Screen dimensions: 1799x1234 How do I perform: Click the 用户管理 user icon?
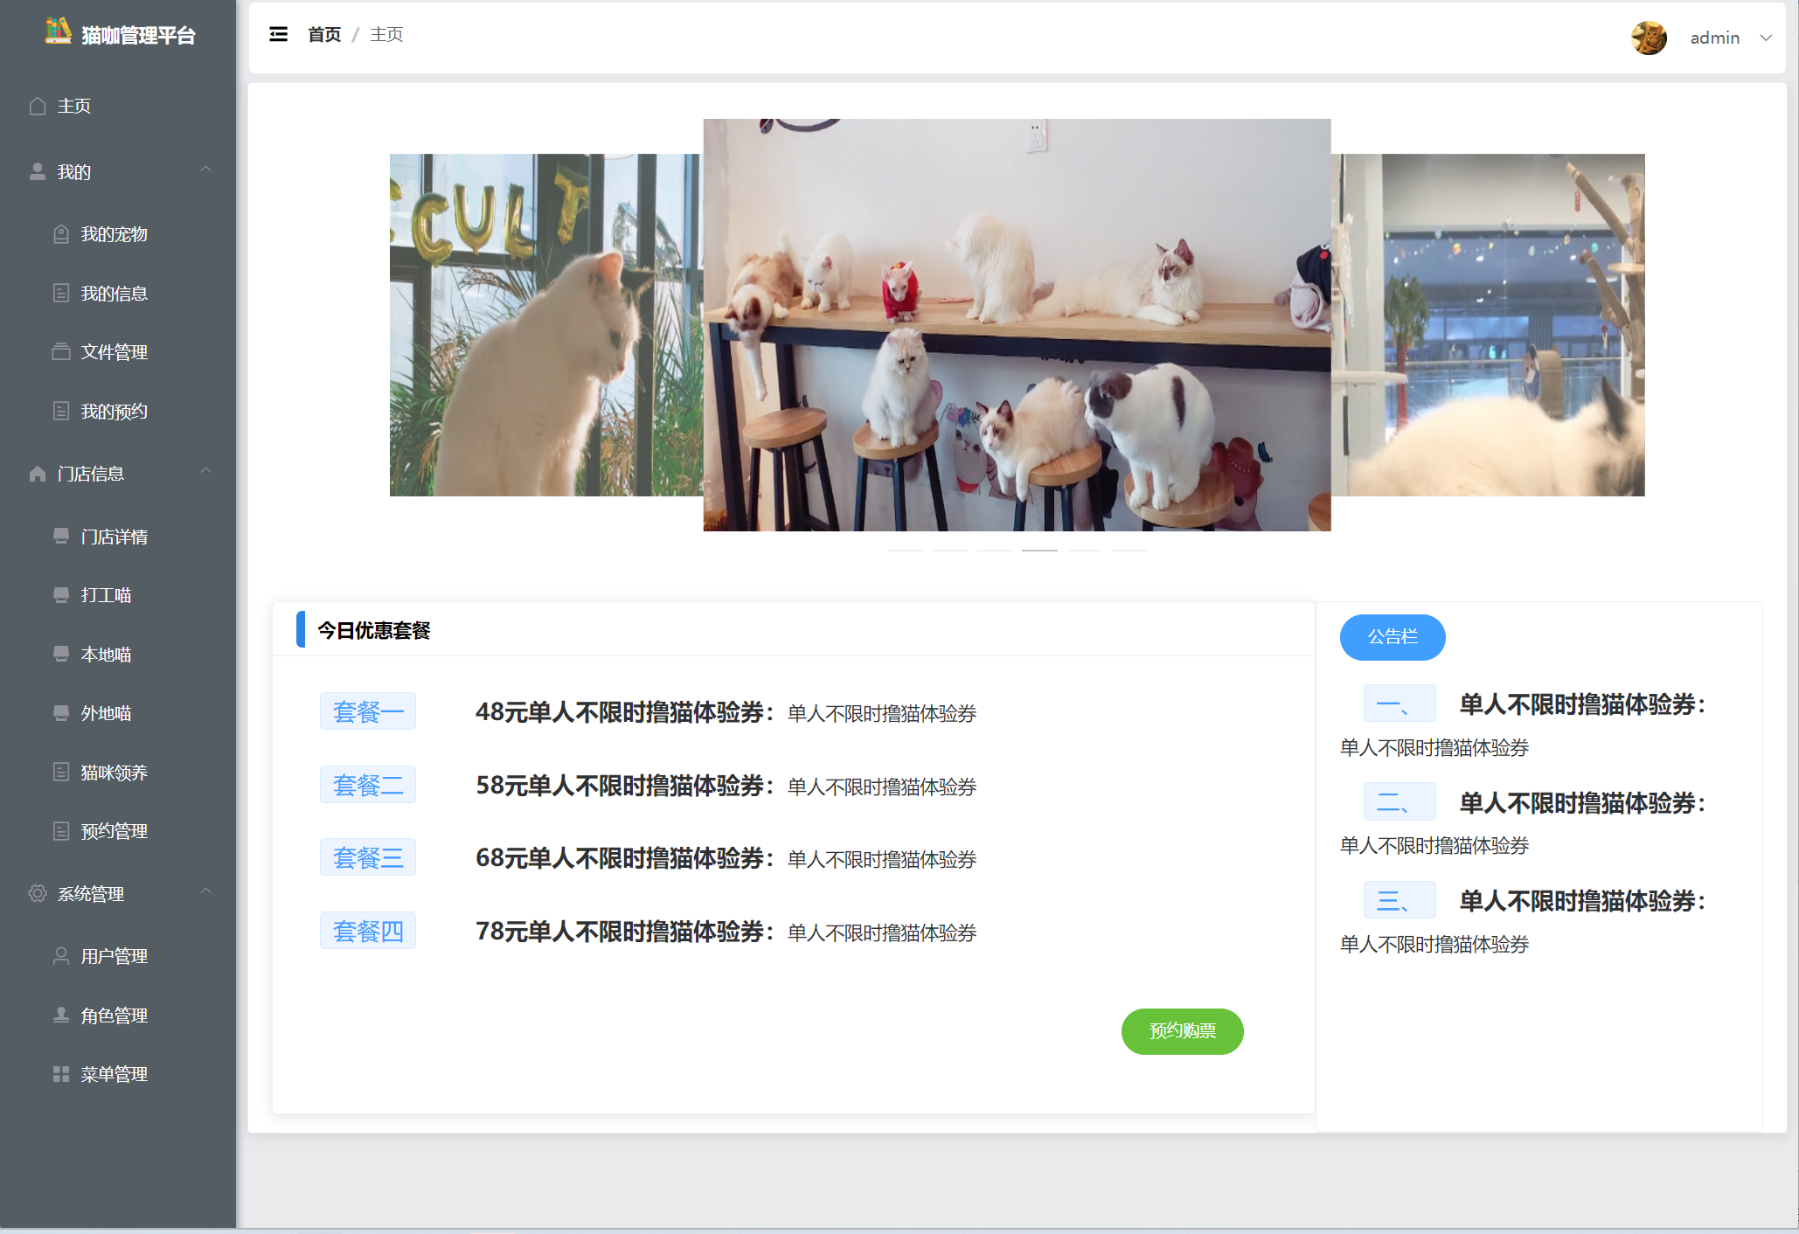pyautogui.click(x=61, y=956)
